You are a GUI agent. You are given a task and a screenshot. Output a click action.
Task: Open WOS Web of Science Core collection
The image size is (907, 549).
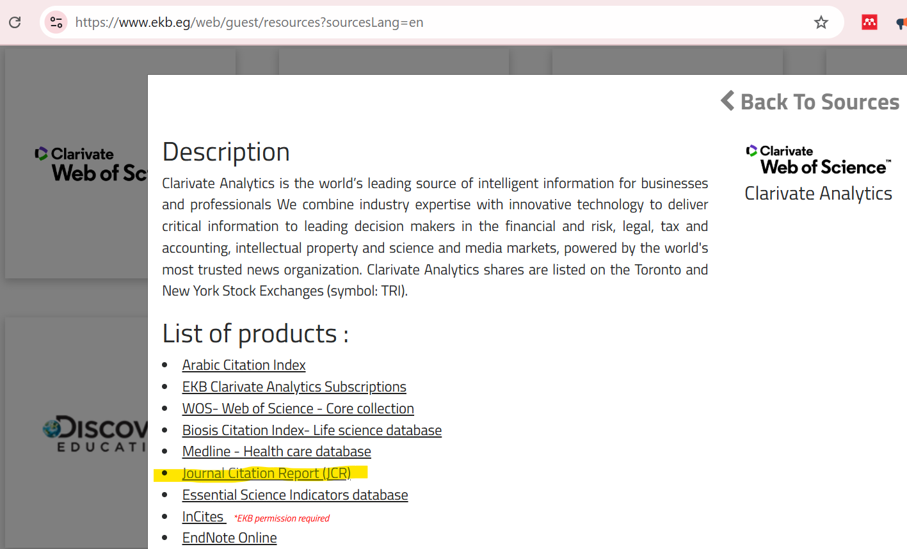(298, 409)
